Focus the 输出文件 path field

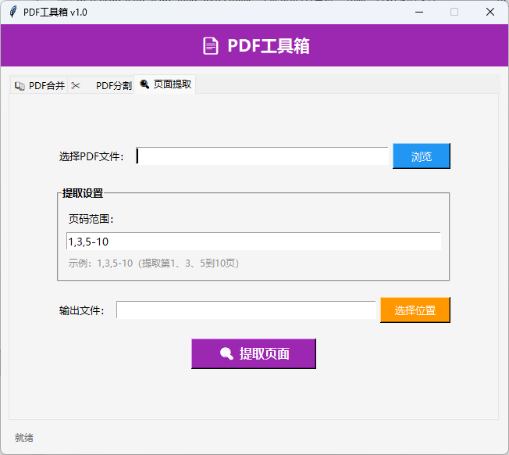tap(246, 310)
